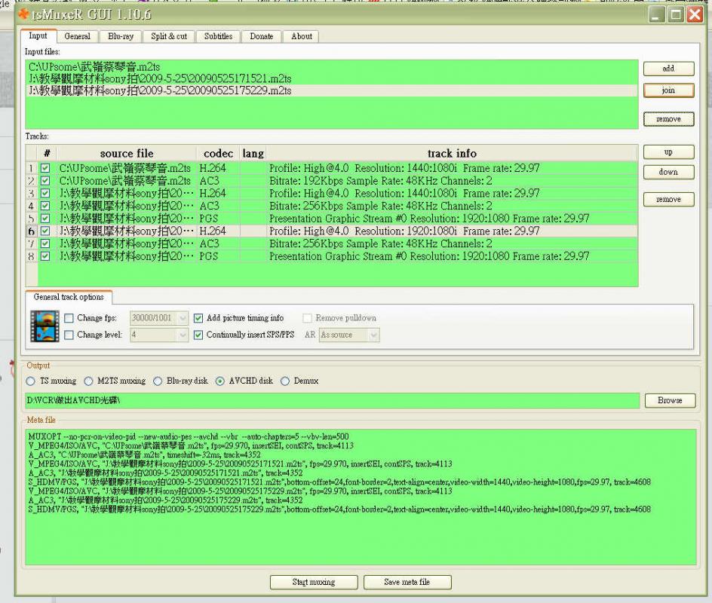Toggle Continually insert SPS/PPS option
712x603 pixels.
199,335
